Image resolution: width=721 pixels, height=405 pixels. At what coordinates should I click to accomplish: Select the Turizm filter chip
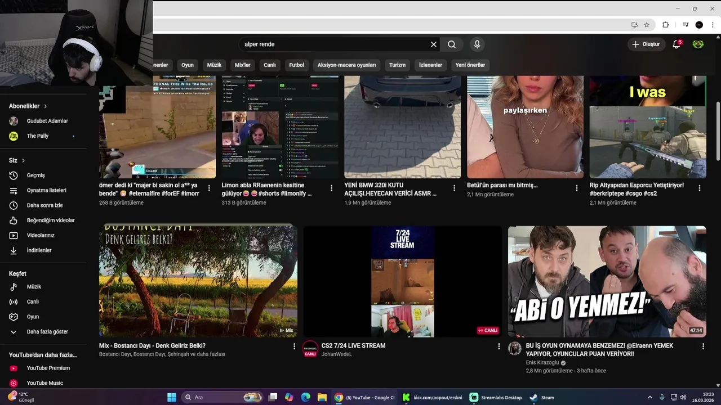click(x=397, y=65)
